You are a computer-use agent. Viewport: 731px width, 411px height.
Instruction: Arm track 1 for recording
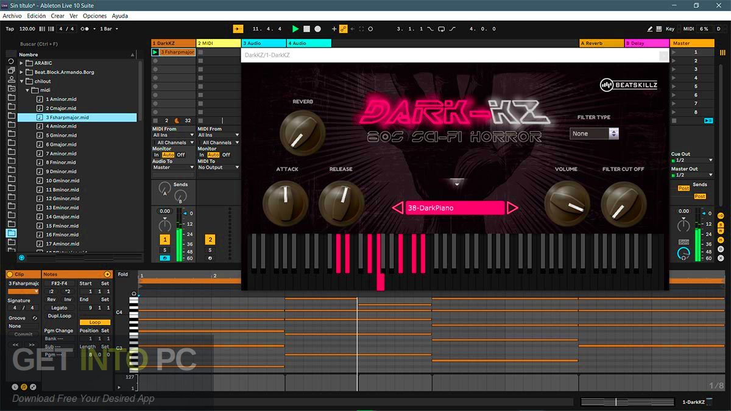click(x=164, y=258)
